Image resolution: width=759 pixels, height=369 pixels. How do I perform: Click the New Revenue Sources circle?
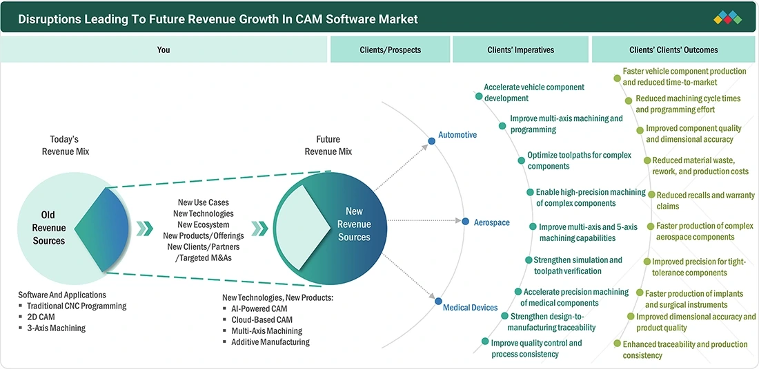[x=330, y=227]
